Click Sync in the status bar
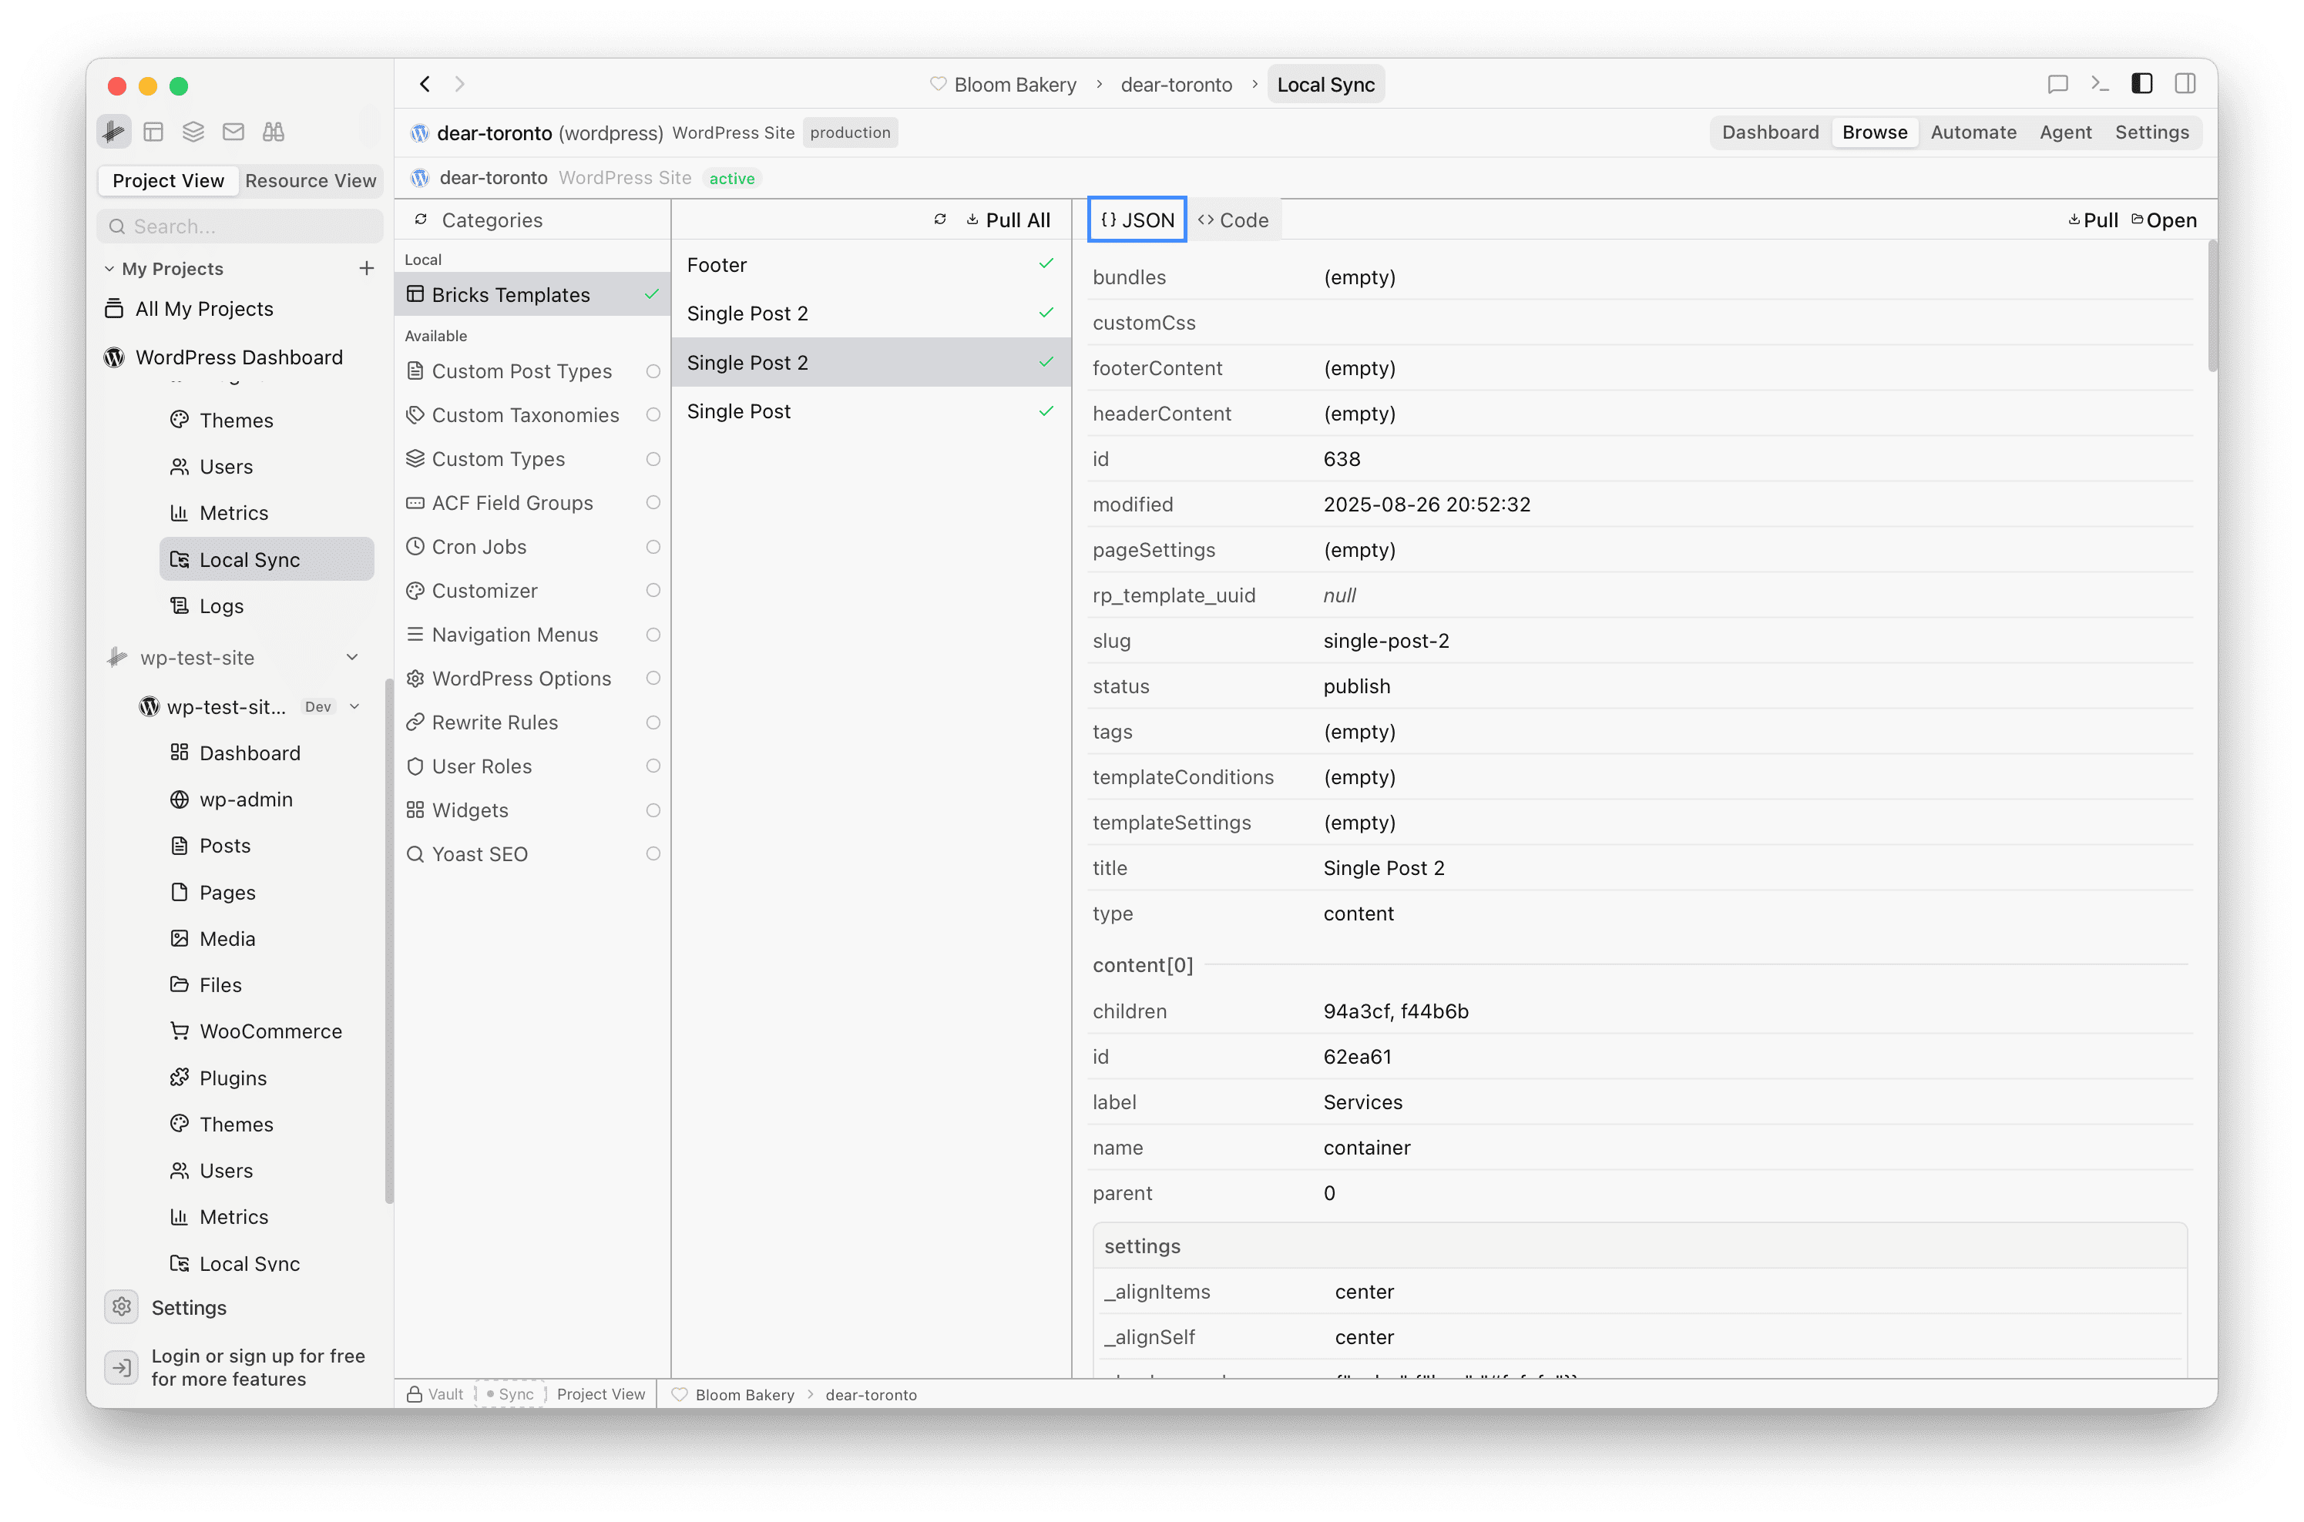2304x1522 pixels. (x=511, y=1394)
